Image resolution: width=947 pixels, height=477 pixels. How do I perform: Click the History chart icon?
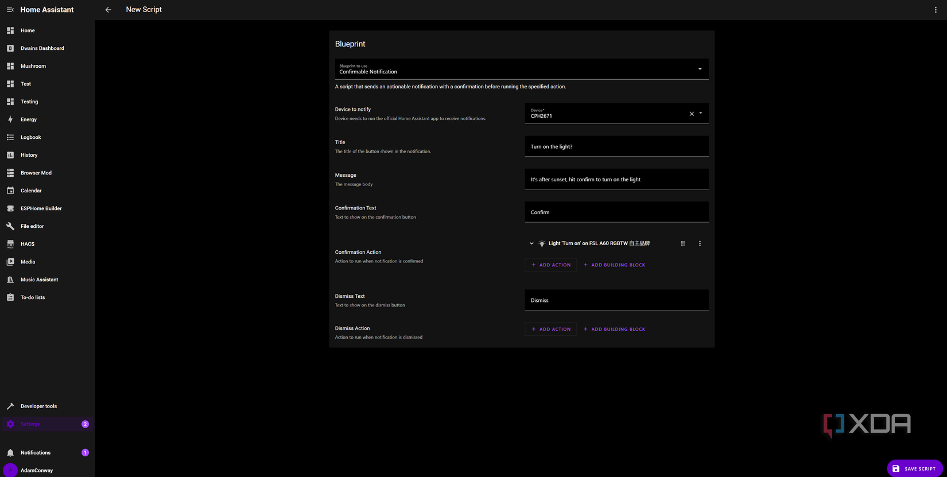pyautogui.click(x=10, y=155)
